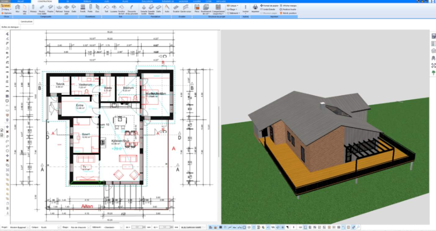
Task: Open the Calque dropdown in ribbon
Action: click(x=233, y=6)
